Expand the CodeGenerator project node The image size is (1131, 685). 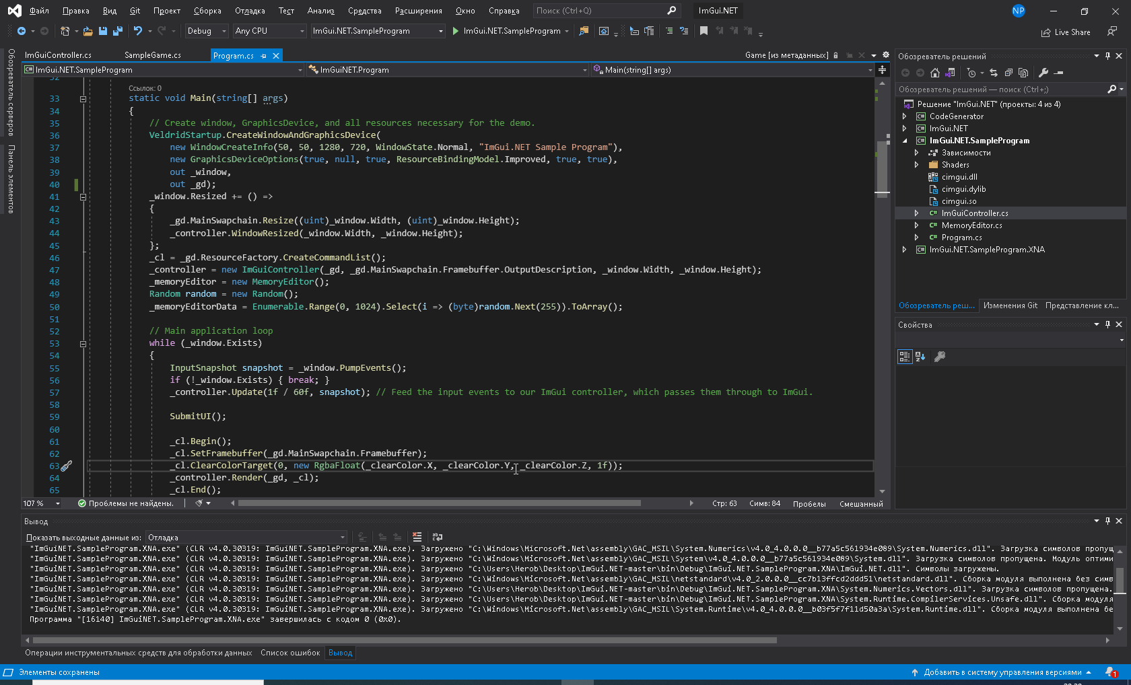(905, 116)
